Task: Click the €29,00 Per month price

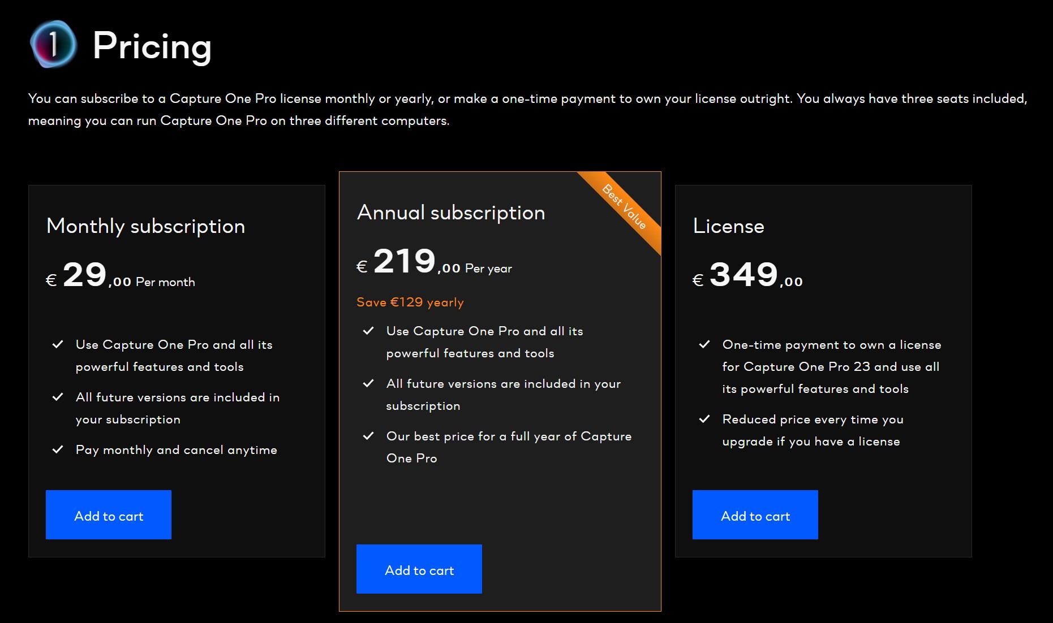Action: coord(120,275)
